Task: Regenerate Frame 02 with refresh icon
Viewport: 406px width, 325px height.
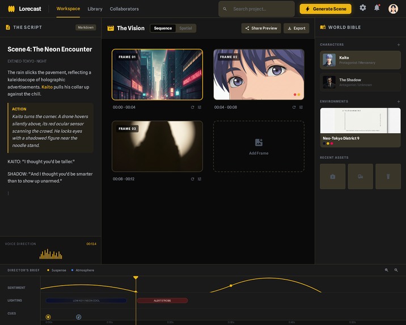Action: tap(294, 107)
